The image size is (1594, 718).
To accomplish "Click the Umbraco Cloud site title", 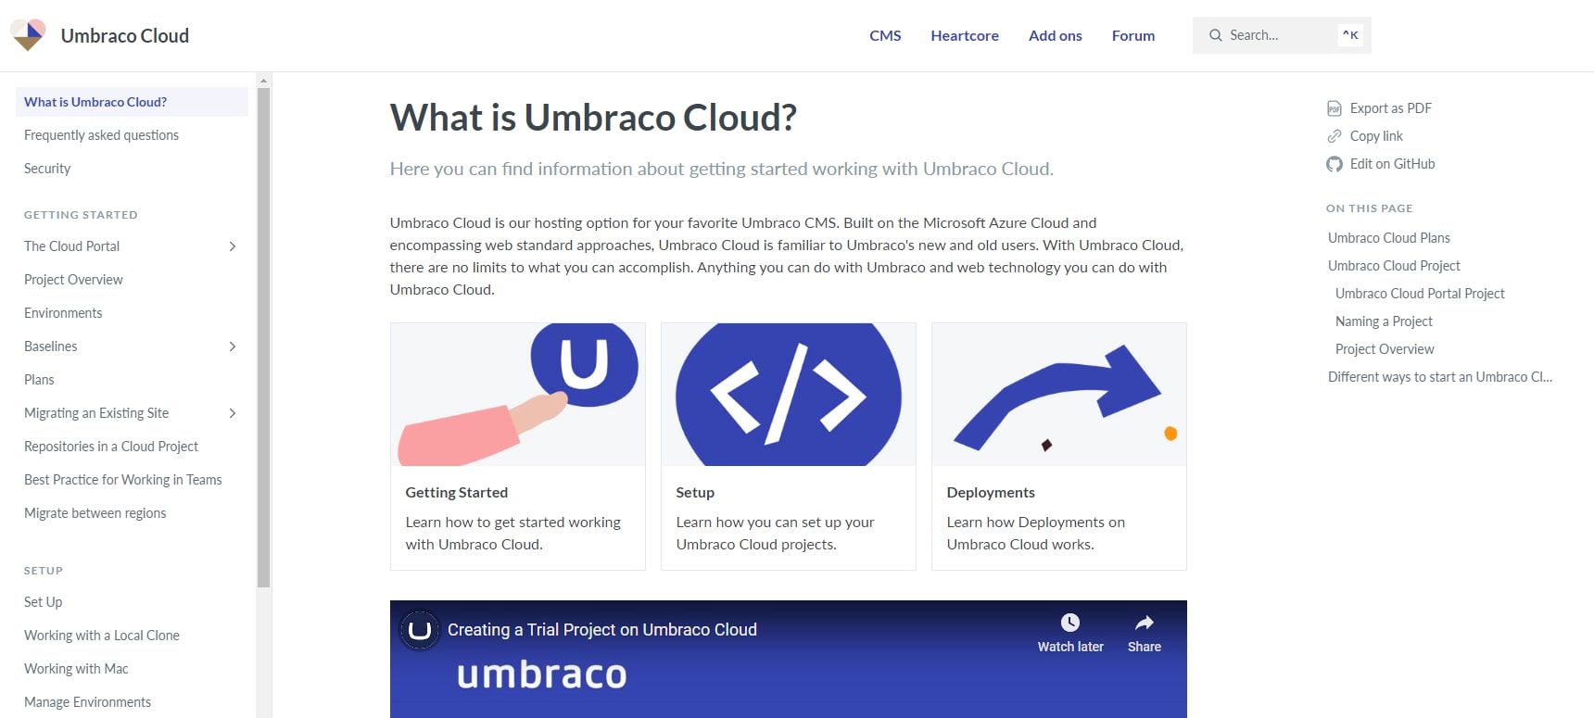I will 125,35.
